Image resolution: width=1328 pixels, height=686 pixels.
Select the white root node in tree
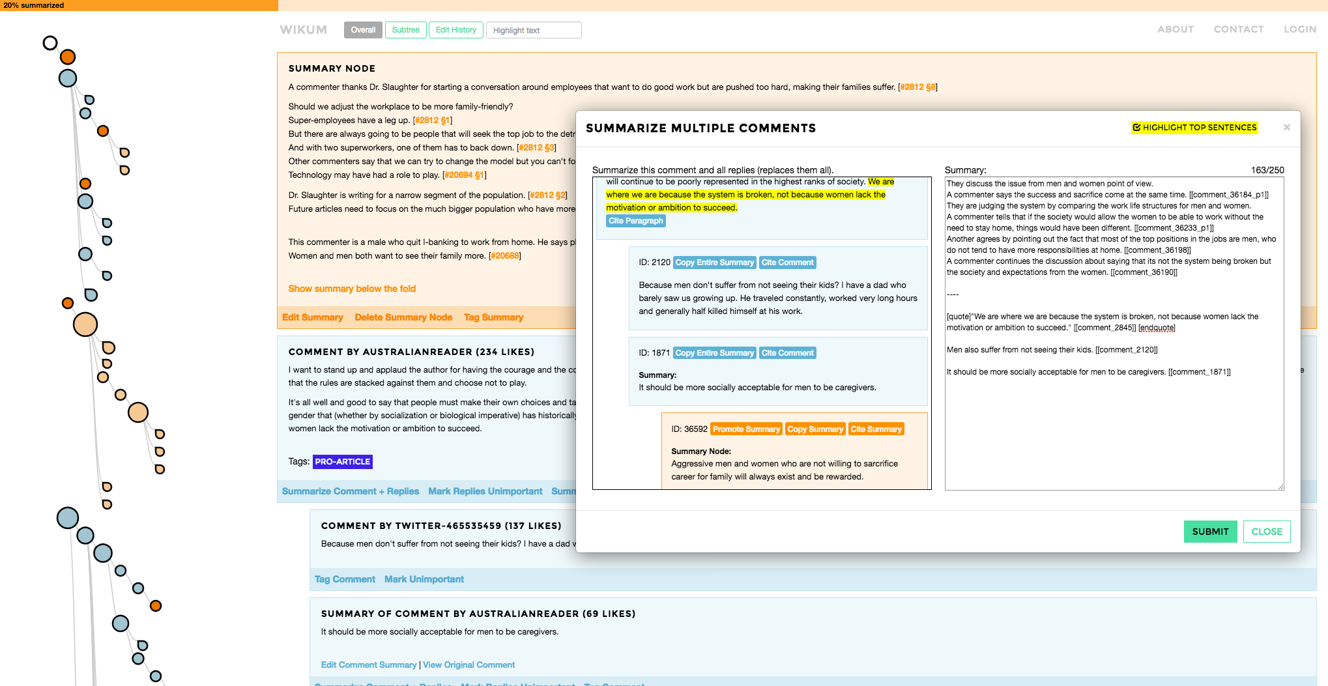[x=50, y=43]
